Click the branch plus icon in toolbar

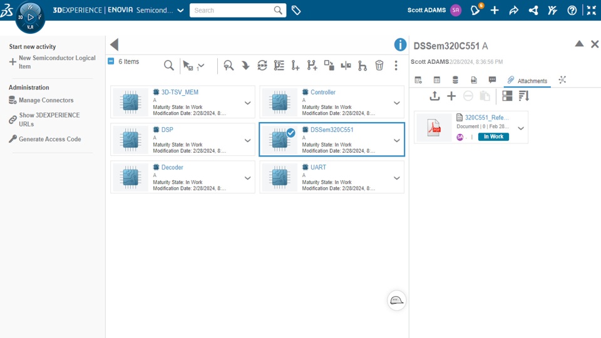[x=312, y=66]
